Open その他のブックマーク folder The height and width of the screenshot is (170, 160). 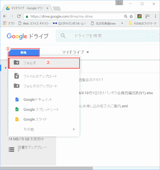pyautogui.click(x=143, y=24)
